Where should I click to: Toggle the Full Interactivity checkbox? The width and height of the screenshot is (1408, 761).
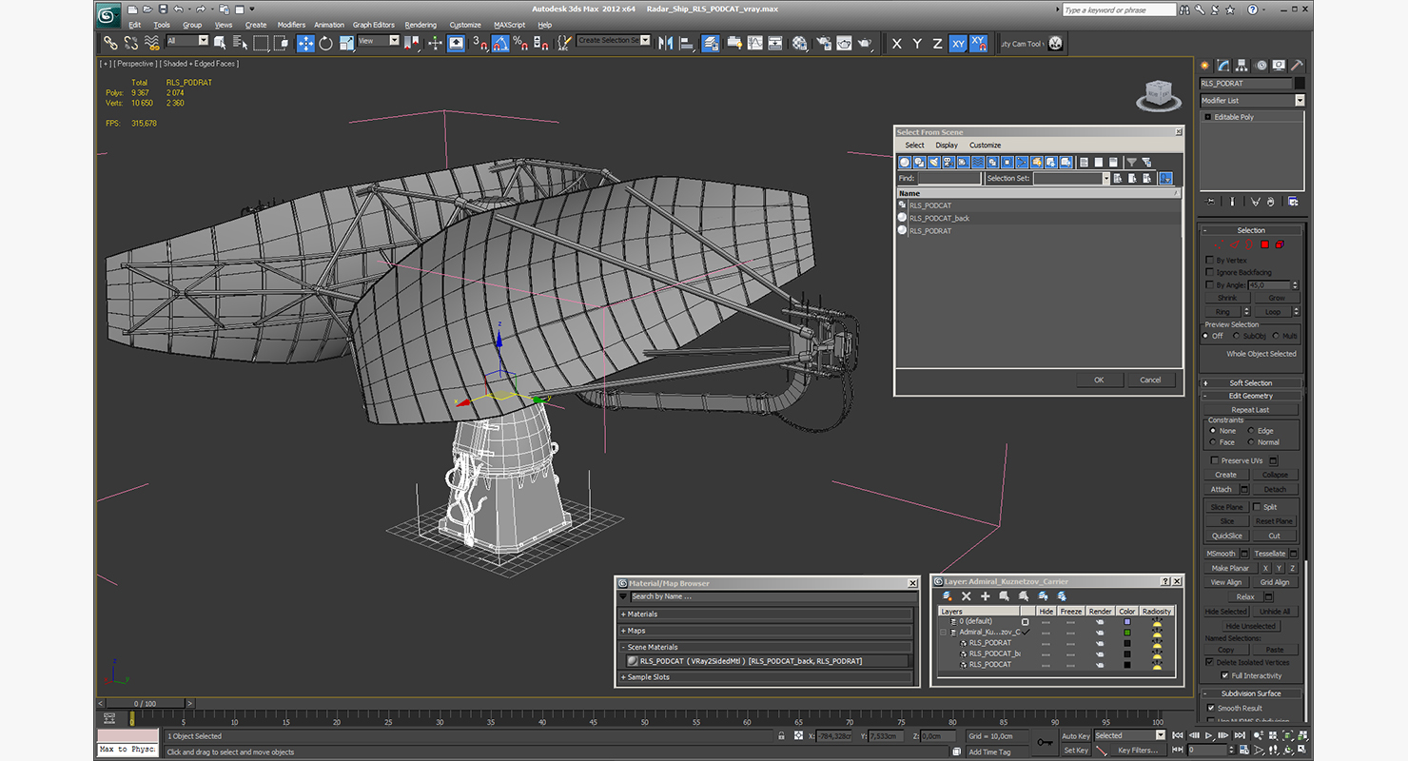1224,675
